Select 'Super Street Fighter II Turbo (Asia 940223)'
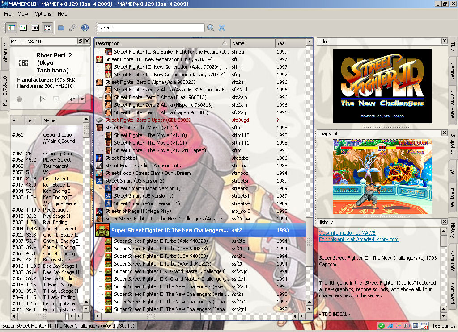458x332 pixels. point(200,241)
